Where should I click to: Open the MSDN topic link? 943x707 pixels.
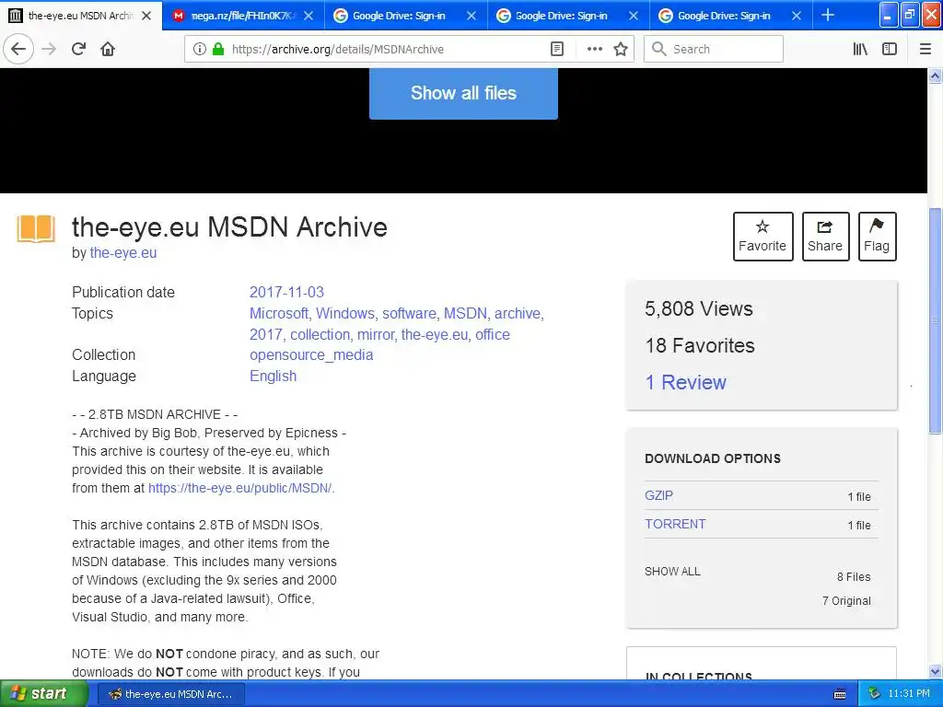tap(465, 313)
